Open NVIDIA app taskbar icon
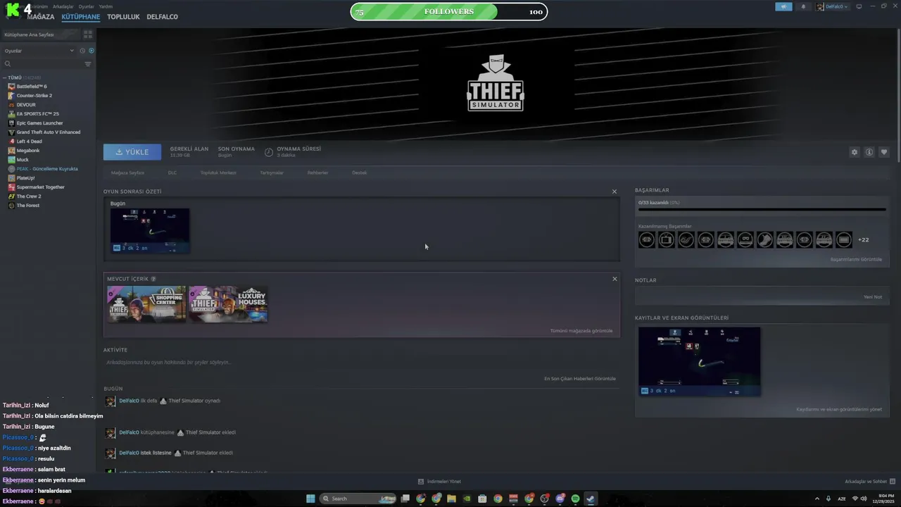 [467, 499]
